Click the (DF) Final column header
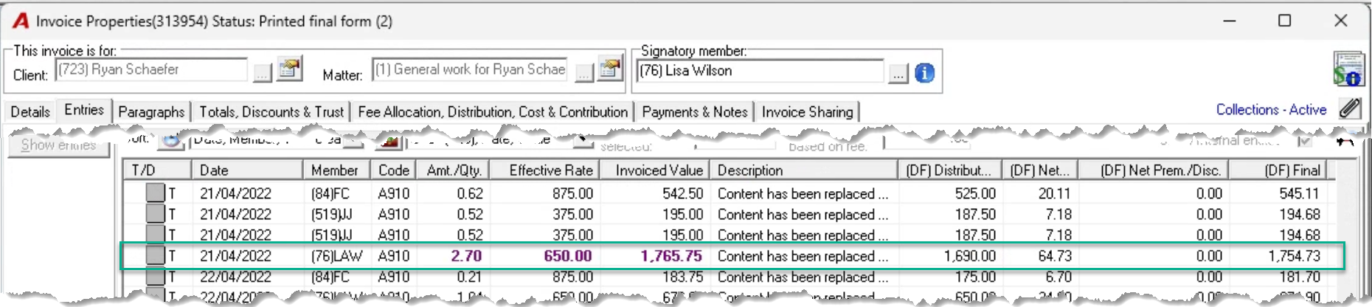The image size is (1372, 307). pyautogui.click(x=1278, y=170)
